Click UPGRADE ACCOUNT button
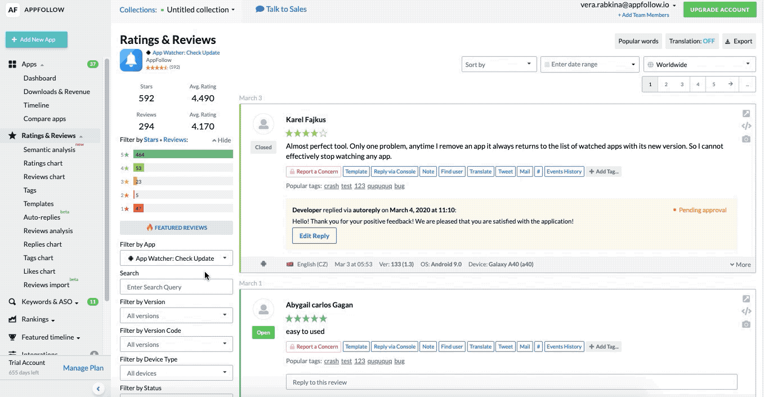 [x=720, y=10]
